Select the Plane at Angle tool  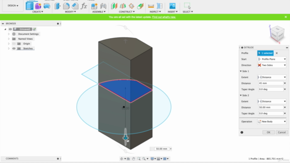click(x=123, y=6)
